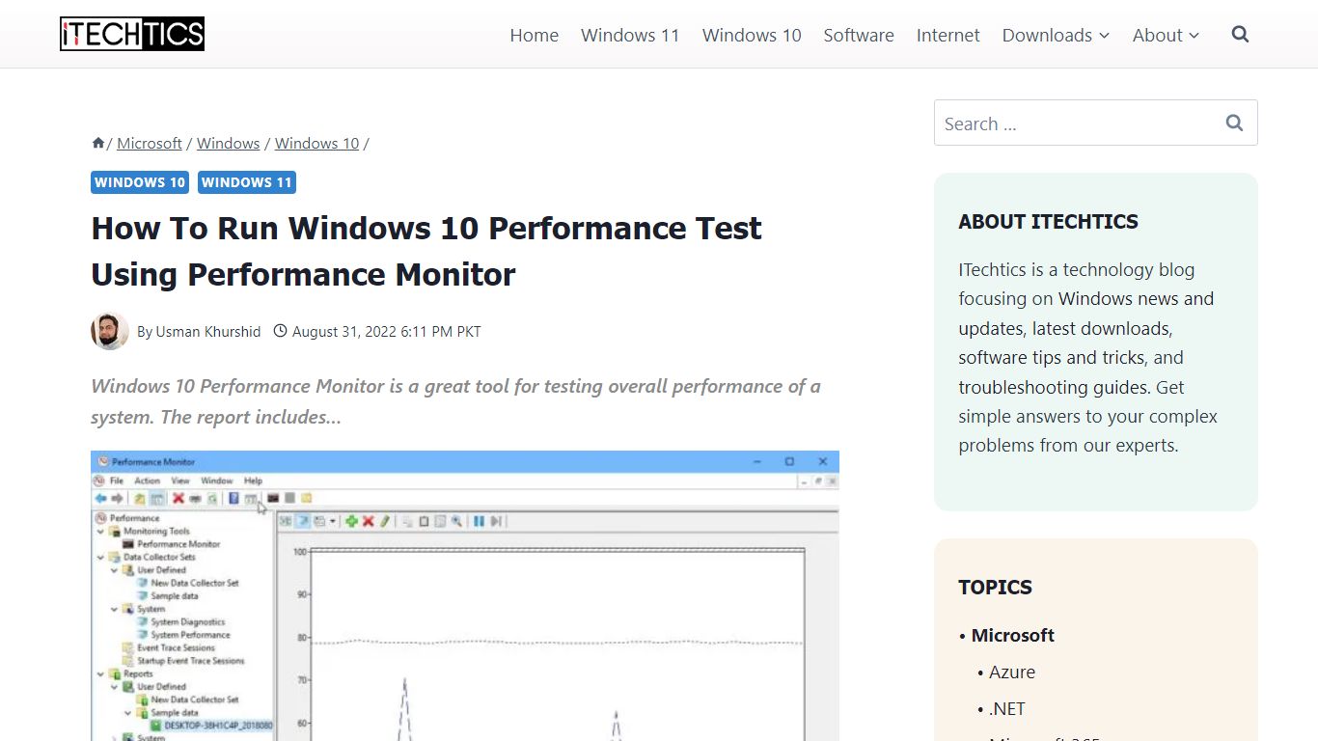Open the Home nav item
Screen dimensions: 1318x741
[534, 35]
